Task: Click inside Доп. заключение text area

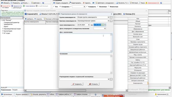Action: pyautogui.click(x=85, y=43)
